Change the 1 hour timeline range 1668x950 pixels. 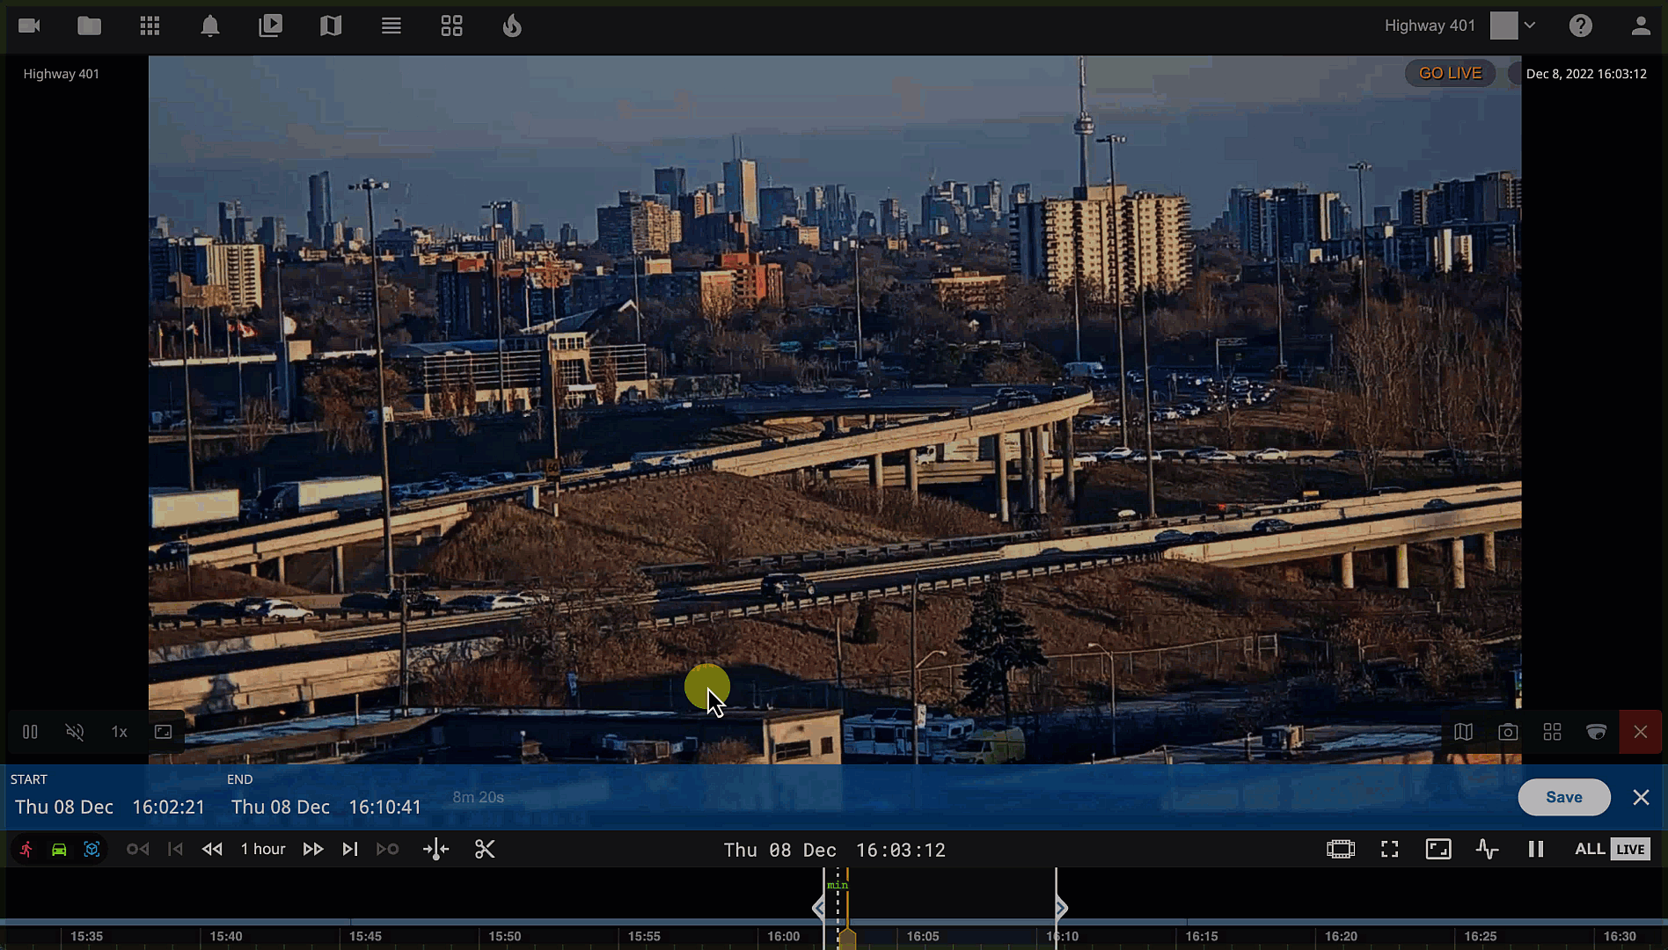[x=262, y=849]
